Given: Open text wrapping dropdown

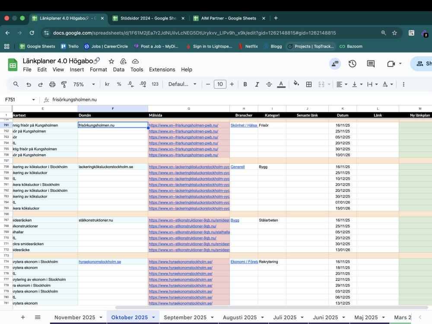Looking at the screenshot, I should pyautogui.click(x=372, y=84).
